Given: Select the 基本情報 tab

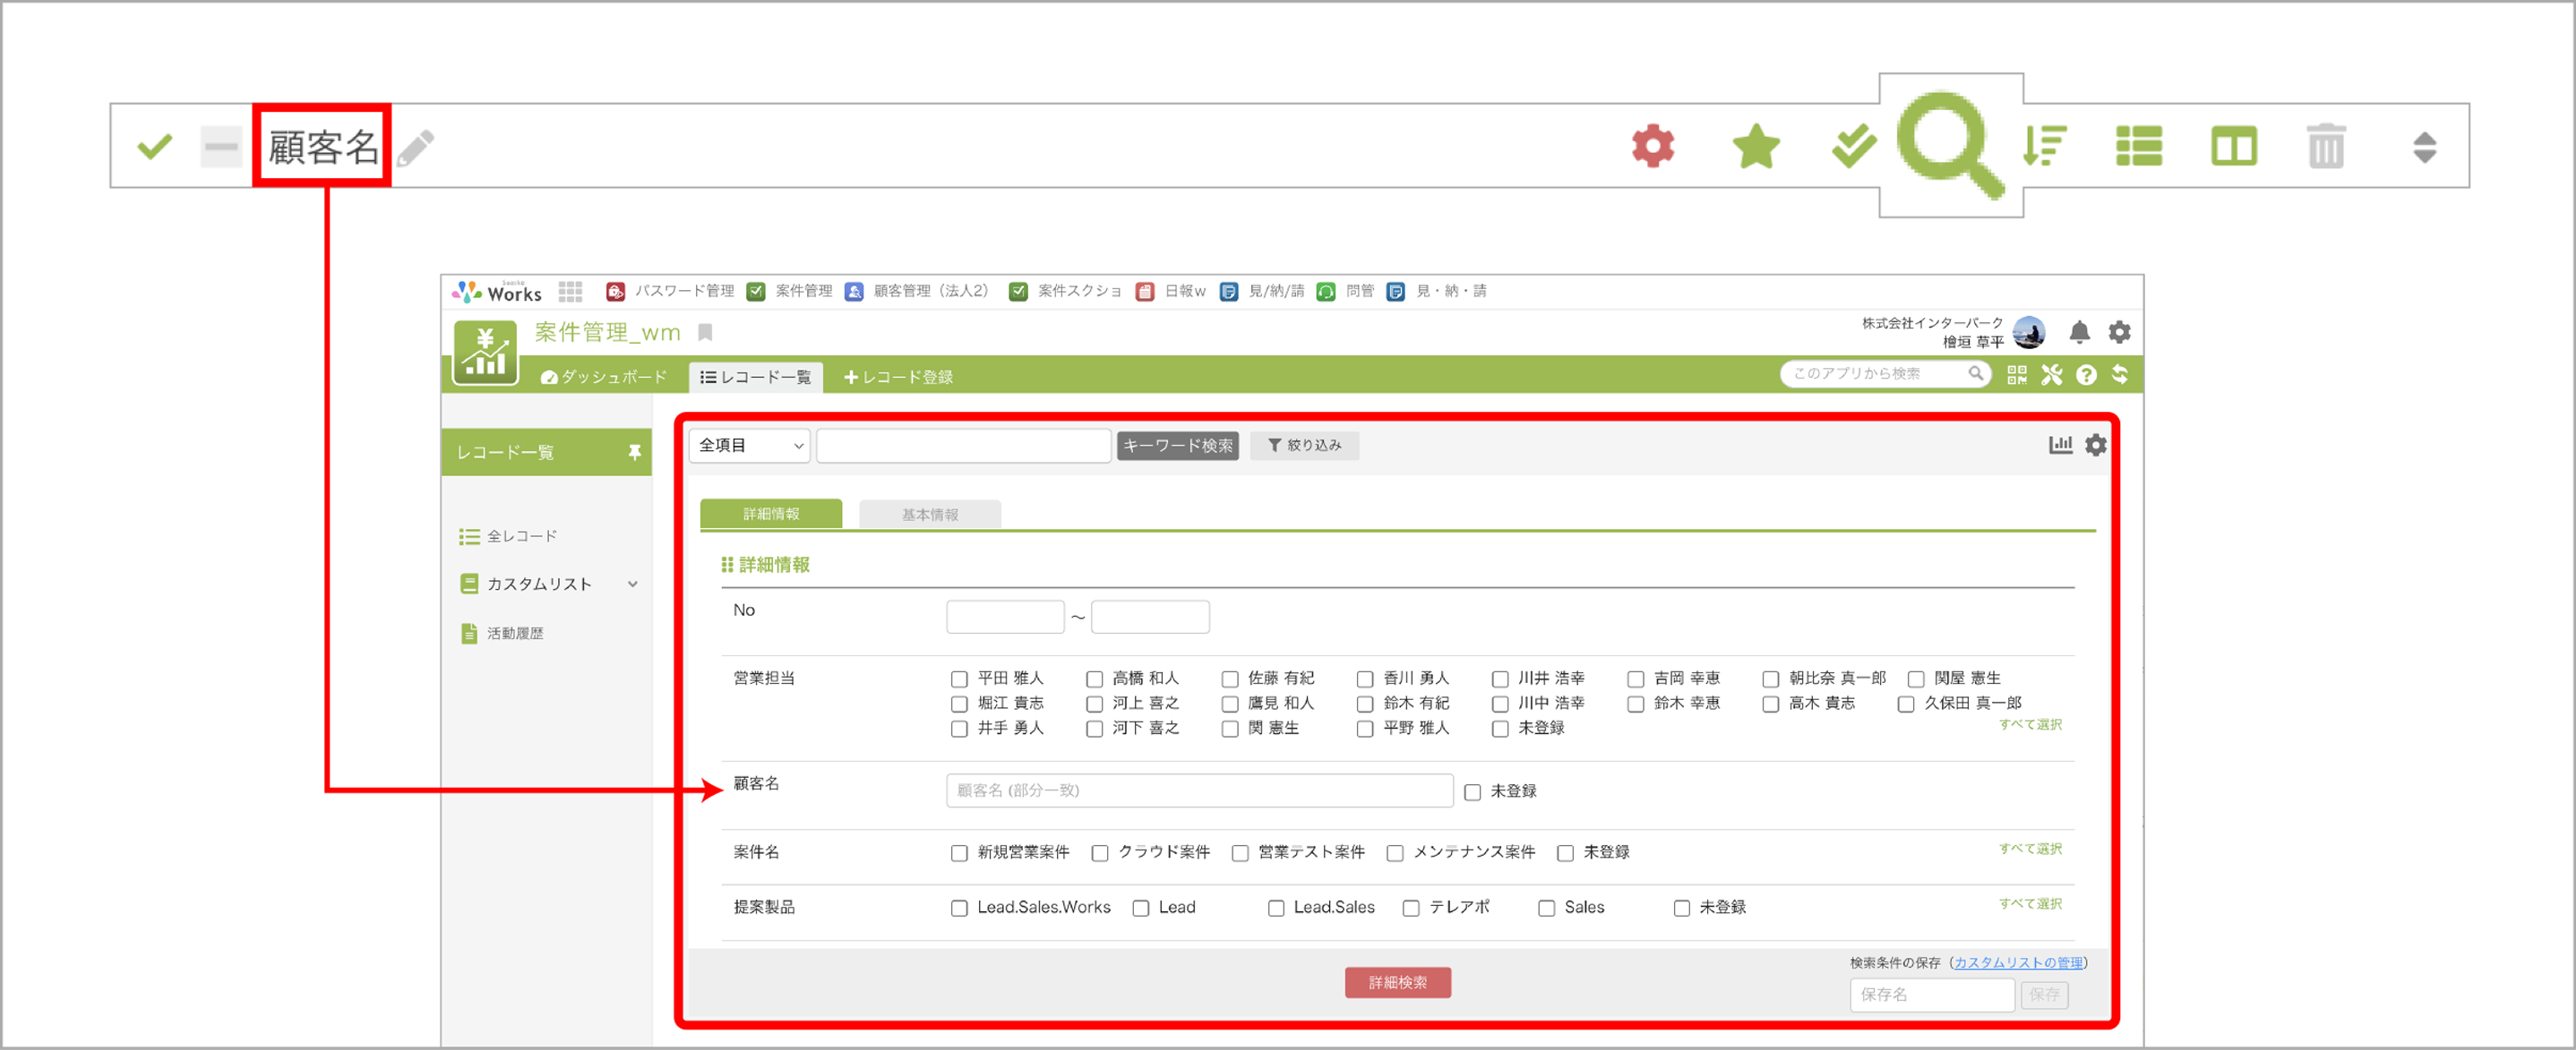Looking at the screenshot, I should 930,515.
